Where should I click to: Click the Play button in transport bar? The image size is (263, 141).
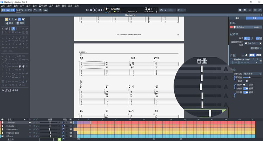95,10
